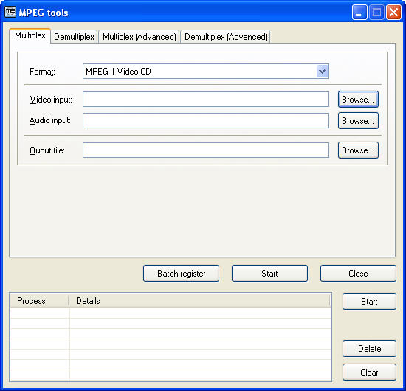Browse for a video input file
Screen dimensions: 406x391
click(x=358, y=99)
